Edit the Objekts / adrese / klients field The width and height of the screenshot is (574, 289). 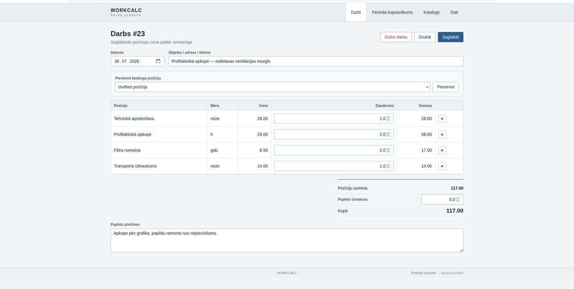click(316, 61)
